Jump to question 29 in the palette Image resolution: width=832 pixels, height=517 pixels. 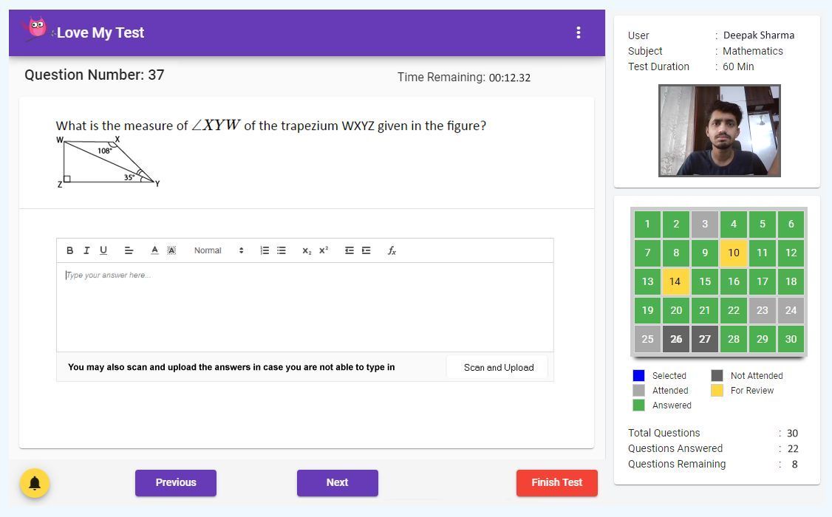[x=762, y=339]
